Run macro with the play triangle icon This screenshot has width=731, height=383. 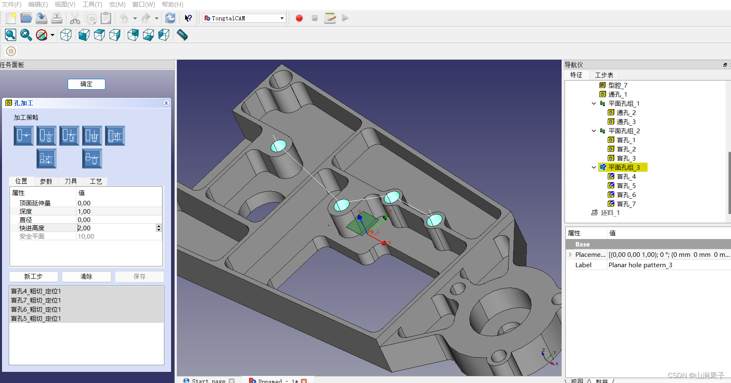coord(345,18)
